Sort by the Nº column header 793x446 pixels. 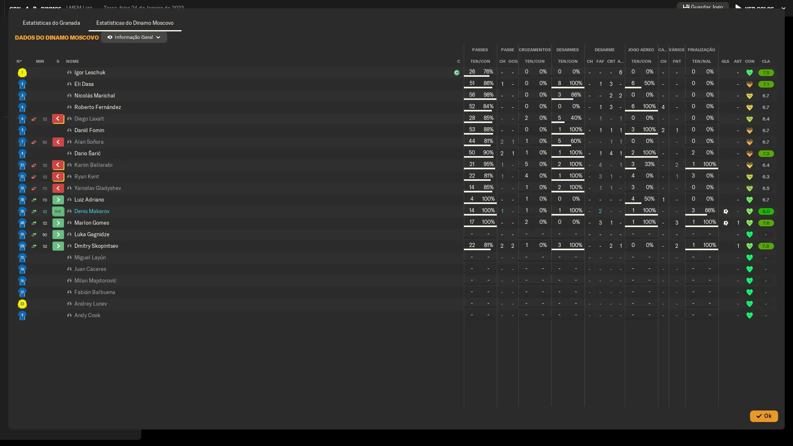19,62
